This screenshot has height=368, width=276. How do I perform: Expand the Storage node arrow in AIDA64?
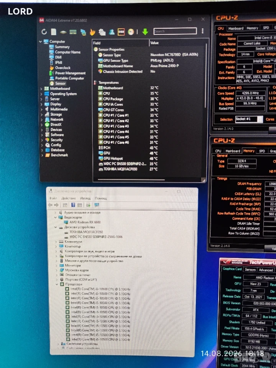41,115
